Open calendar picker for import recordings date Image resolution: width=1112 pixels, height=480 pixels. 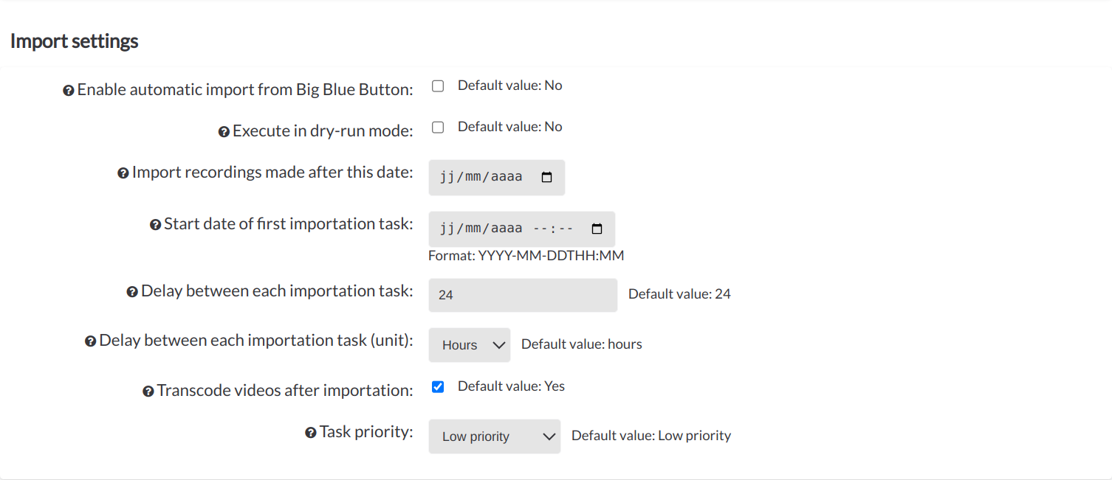pyautogui.click(x=547, y=178)
